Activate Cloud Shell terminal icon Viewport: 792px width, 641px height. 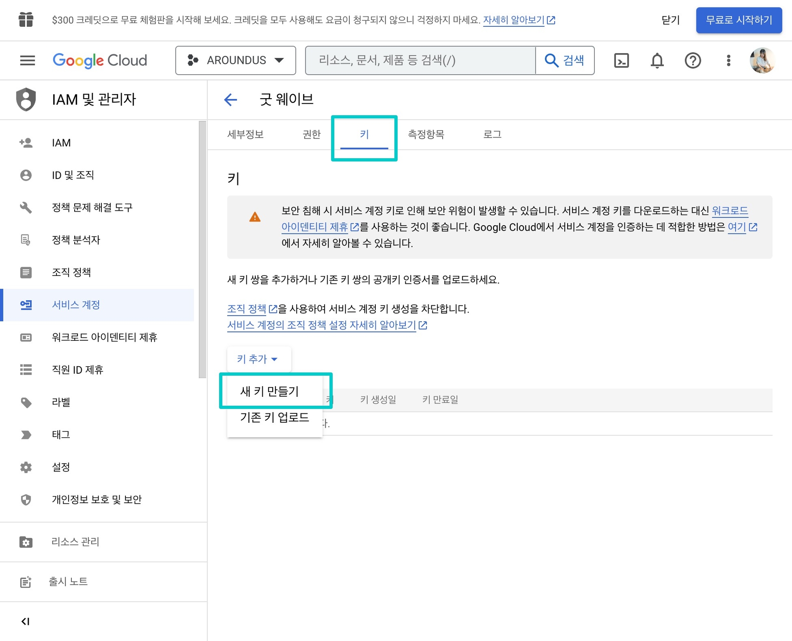click(x=621, y=60)
